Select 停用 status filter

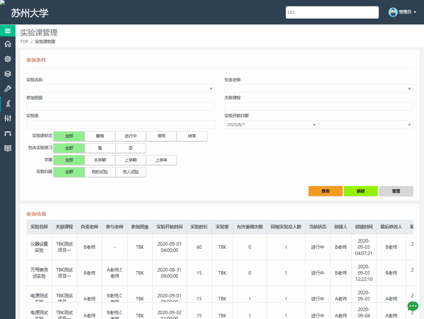pyautogui.click(x=161, y=136)
